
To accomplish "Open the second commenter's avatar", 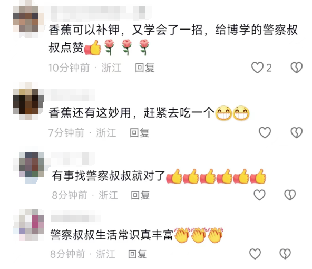I will point(28,101).
